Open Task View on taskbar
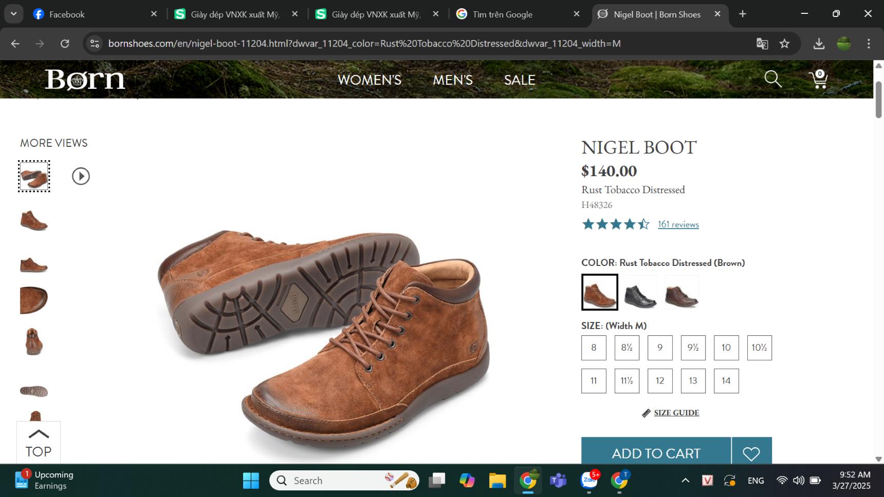 [x=436, y=481]
